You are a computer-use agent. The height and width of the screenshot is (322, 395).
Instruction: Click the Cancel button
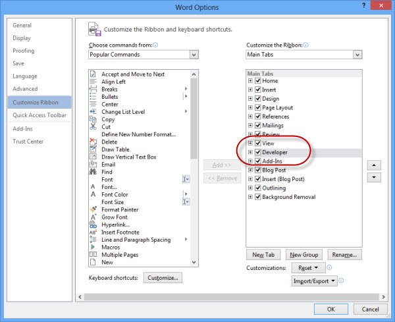(370, 309)
